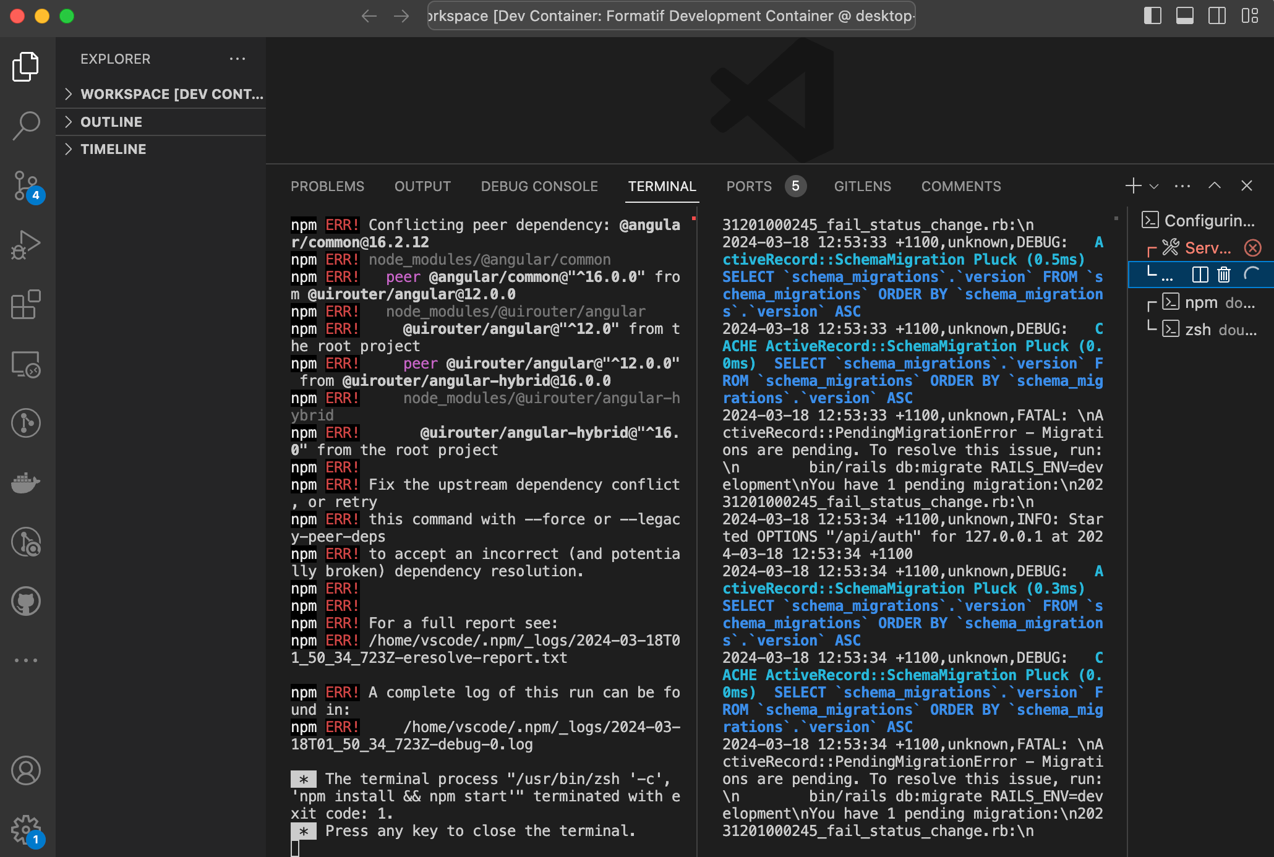Open the PORTS tab showing 5 ports
Screen dimensions: 1274x857
[748, 186]
